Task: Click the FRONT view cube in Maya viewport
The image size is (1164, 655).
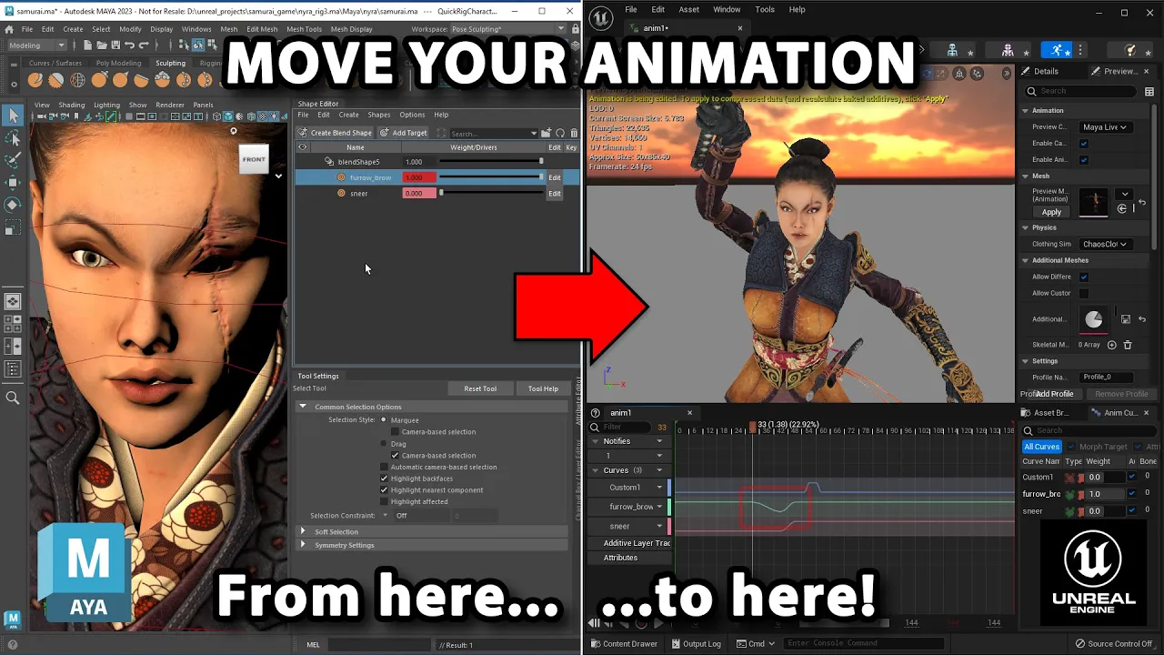Action: pos(254,159)
